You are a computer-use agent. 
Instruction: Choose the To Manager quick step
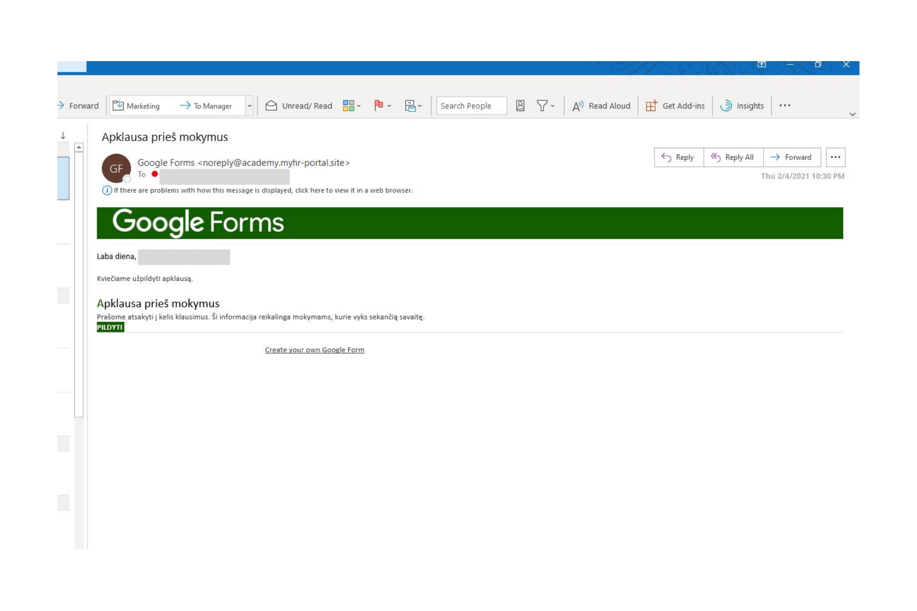[x=205, y=106]
